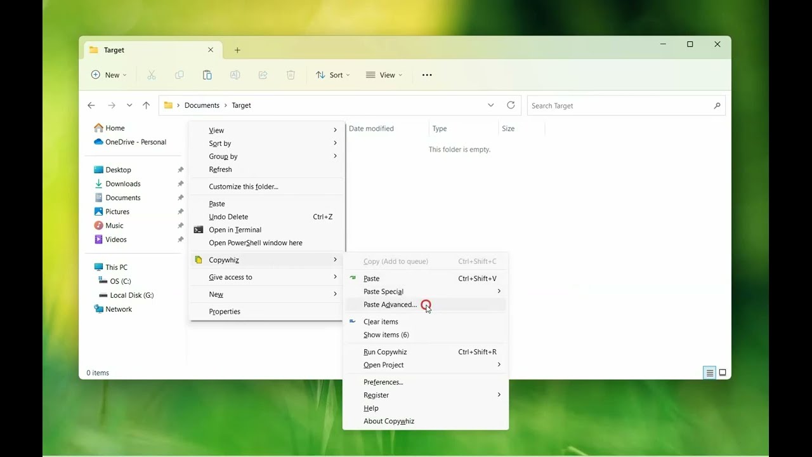Click the Paste clipboard icon in toolbar
The image size is (812, 457).
click(x=207, y=75)
